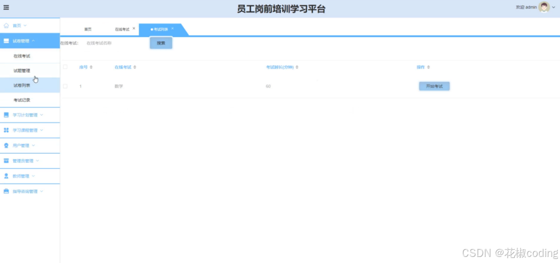Viewport: 560px width, 263px height.
Task: Open the admin account dropdown arrow
Action: tap(553, 7)
